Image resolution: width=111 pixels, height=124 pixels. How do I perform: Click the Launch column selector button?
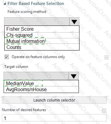click(54, 100)
